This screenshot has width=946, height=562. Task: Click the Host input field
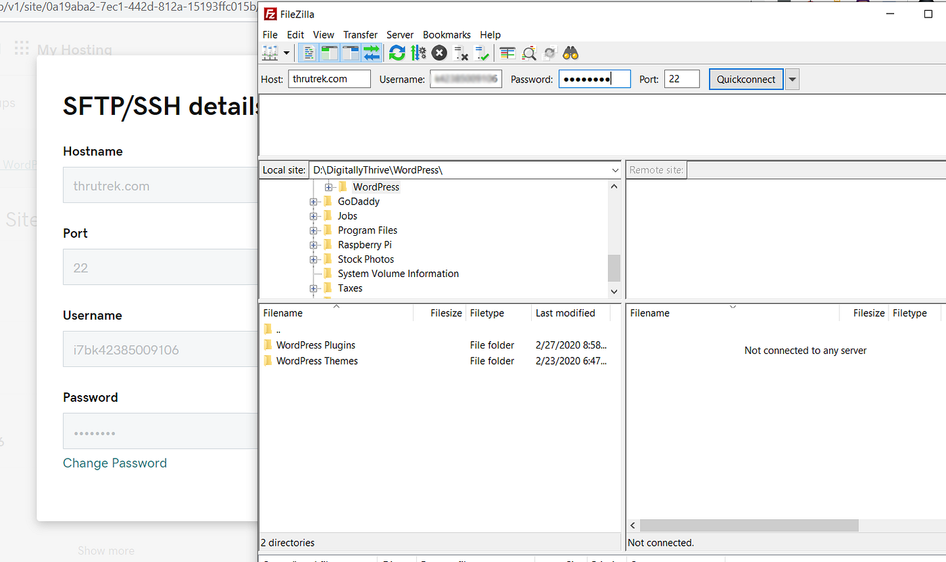[x=330, y=79]
